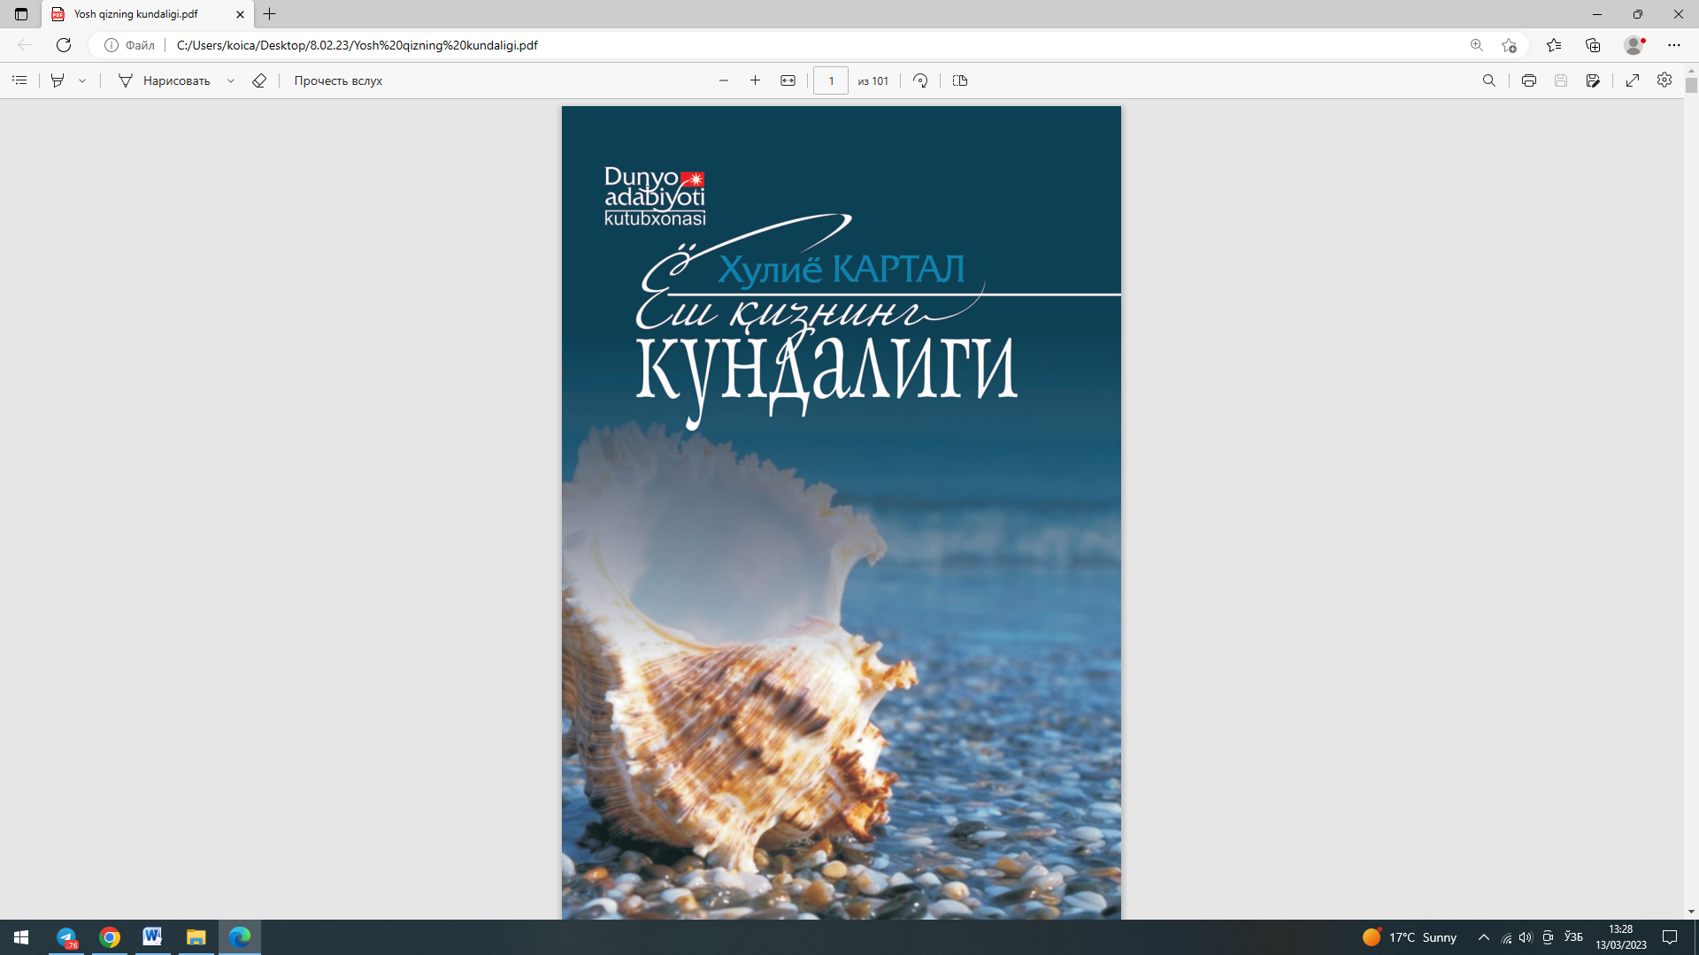
Task: Start Прочесть вслух playback
Action: (x=336, y=80)
